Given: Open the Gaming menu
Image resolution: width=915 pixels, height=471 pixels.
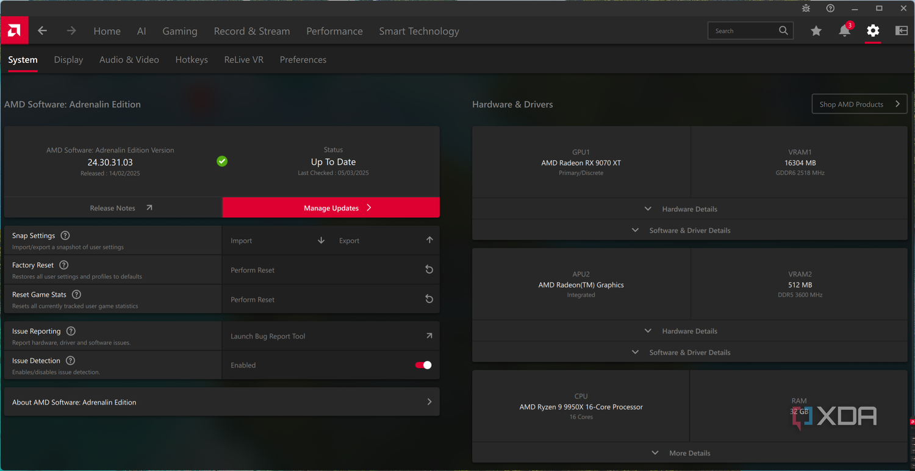Looking at the screenshot, I should coord(180,31).
